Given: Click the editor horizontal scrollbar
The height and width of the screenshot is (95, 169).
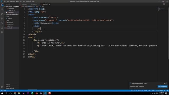Looking at the screenshot, I should point(32,89).
